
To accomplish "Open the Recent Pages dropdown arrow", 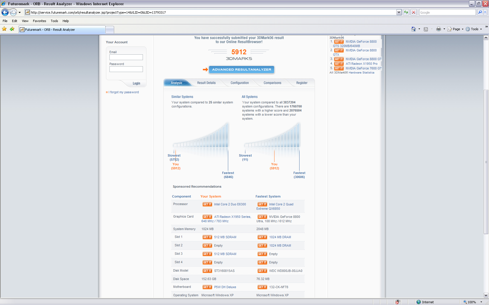I will 20,12.
